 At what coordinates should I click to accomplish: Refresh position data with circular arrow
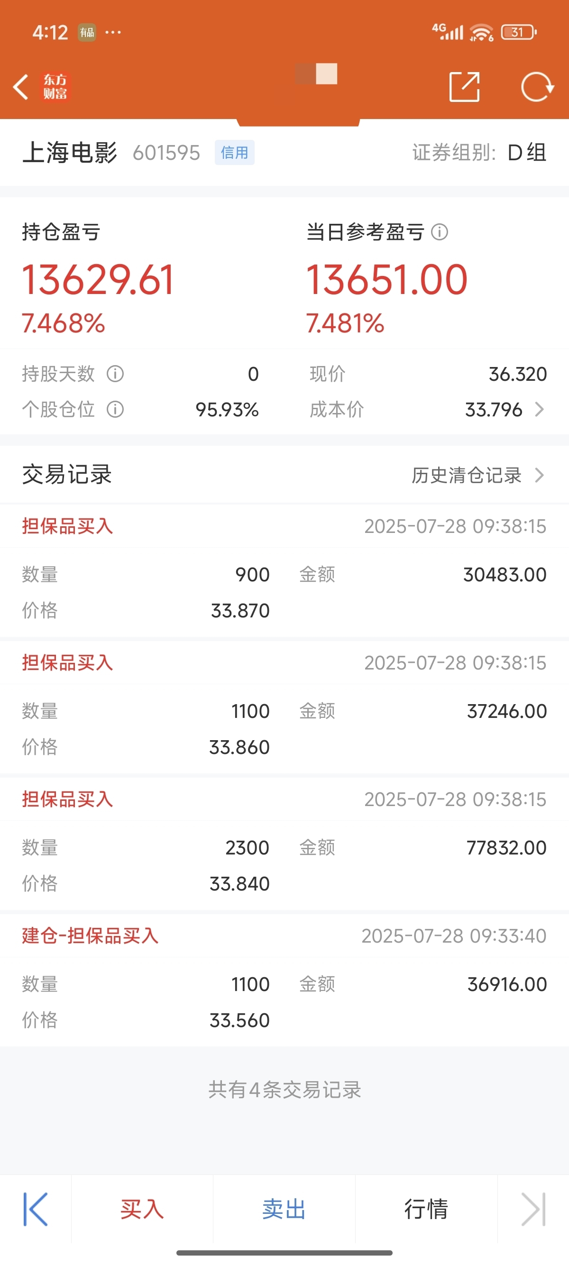[537, 87]
